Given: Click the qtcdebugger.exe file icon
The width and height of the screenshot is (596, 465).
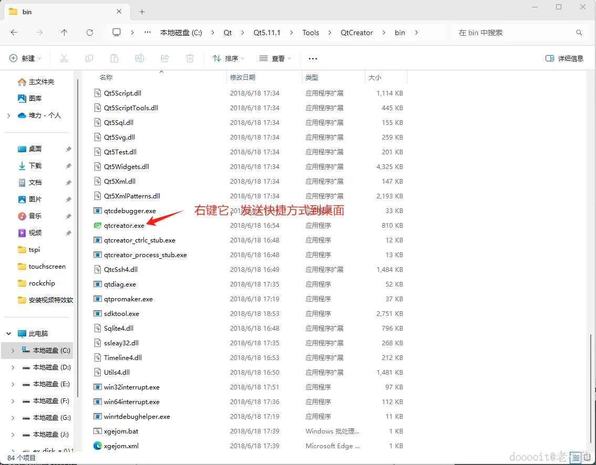Looking at the screenshot, I should (x=98, y=210).
